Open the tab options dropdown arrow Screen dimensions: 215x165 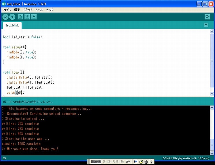pyautogui.click(x=206, y=25)
